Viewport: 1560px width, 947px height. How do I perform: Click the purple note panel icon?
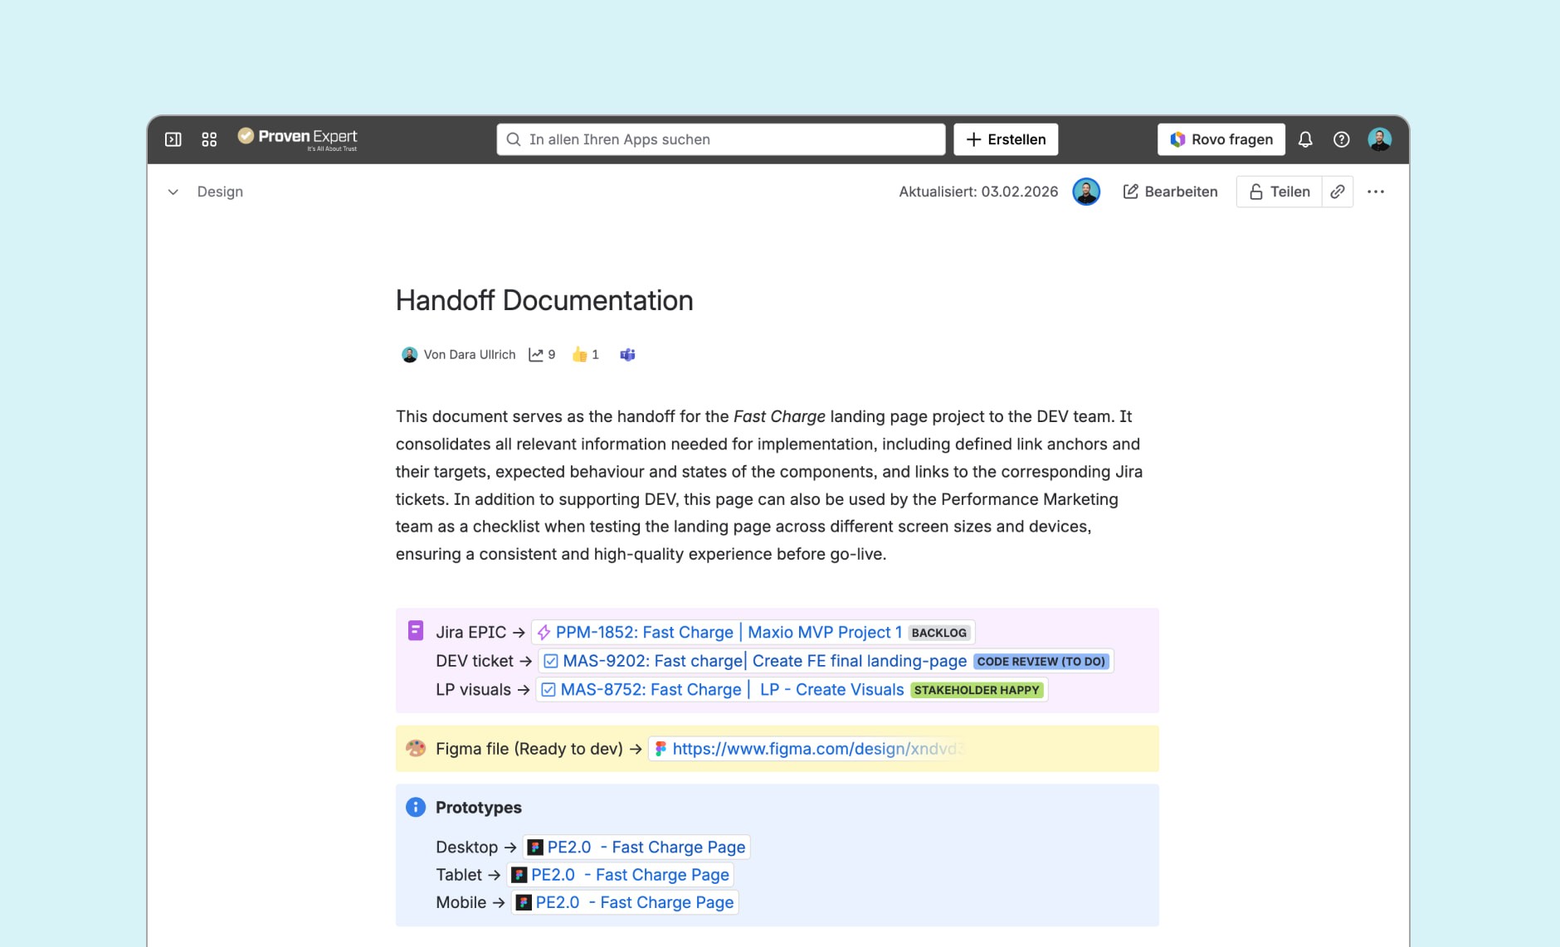(x=416, y=631)
